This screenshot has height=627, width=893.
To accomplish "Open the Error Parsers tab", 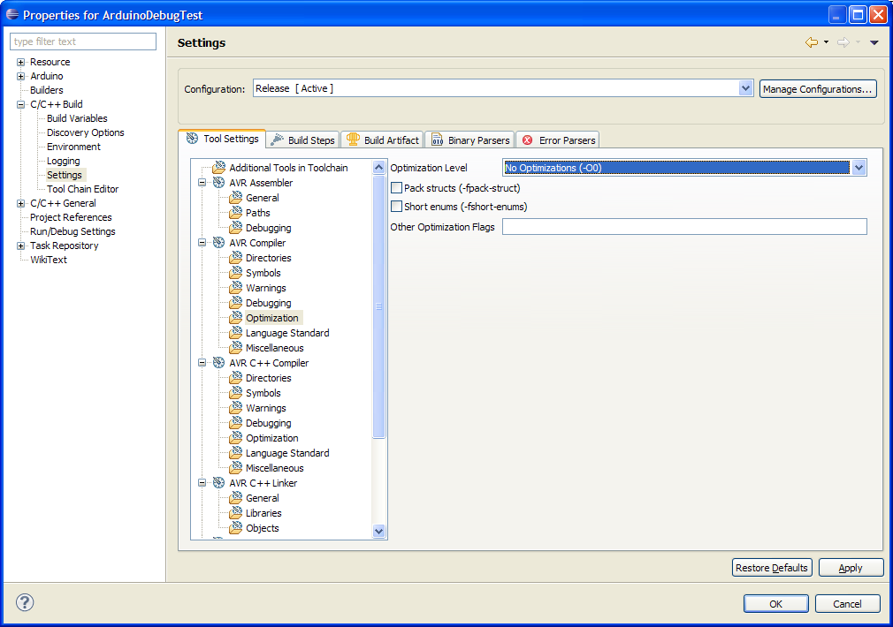I will tap(559, 140).
